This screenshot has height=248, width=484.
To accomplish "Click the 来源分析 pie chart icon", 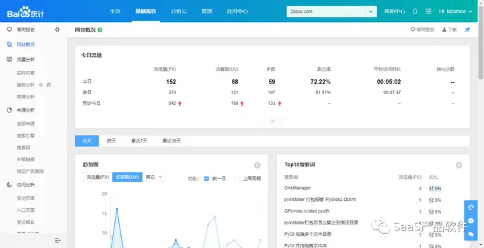I will pyautogui.click(x=9, y=110).
